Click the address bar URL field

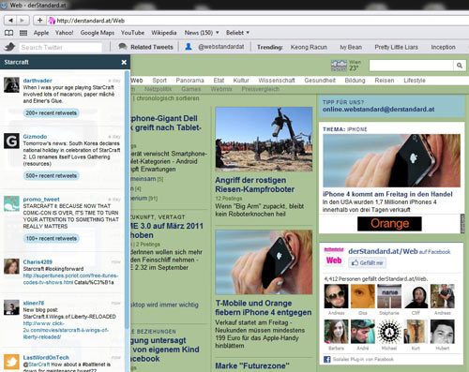[258, 21]
